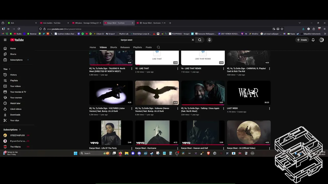Open the action menu for Vultures (Havoc Version)

click(x=178, y=108)
